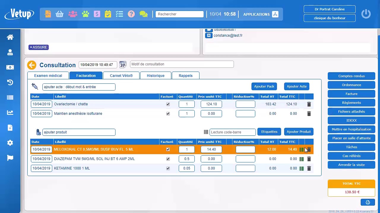
Task: Click the Ajouter Produit button
Action: tap(299, 132)
